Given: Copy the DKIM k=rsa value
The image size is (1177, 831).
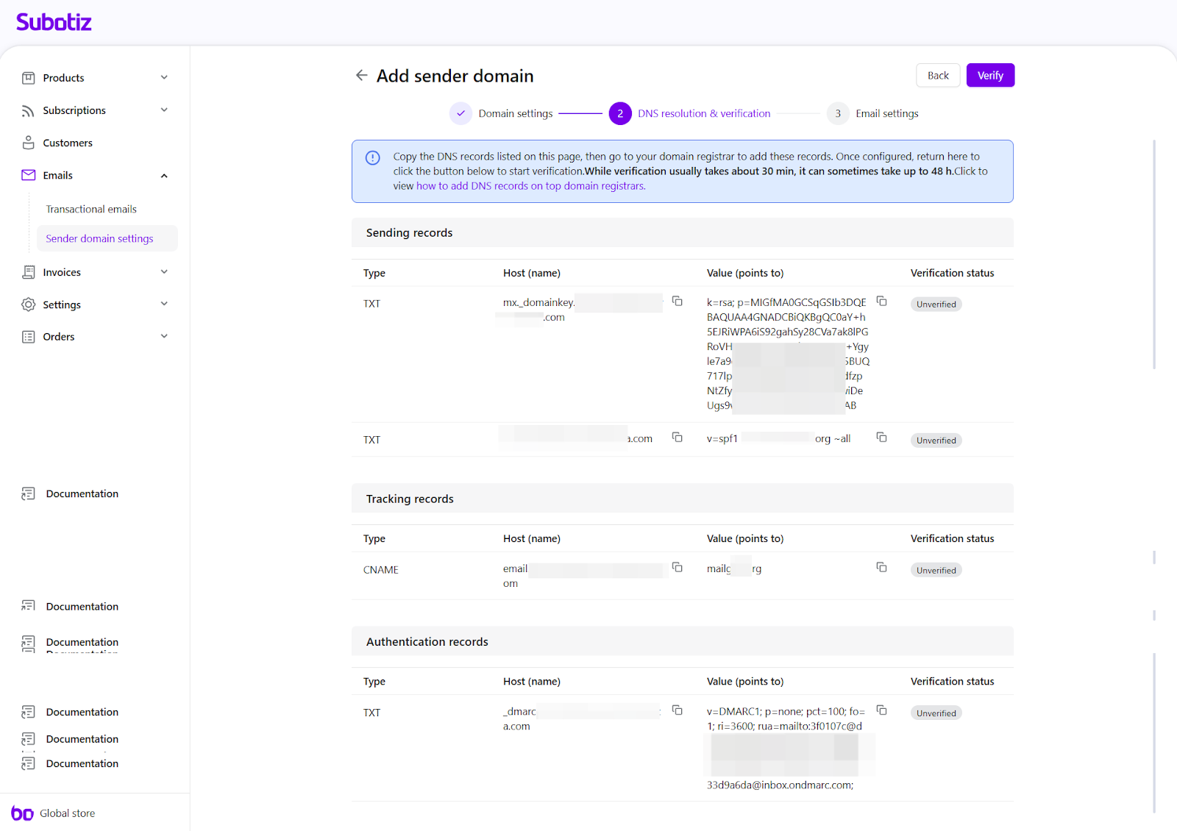Looking at the screenshot, I should click(881, 302).
